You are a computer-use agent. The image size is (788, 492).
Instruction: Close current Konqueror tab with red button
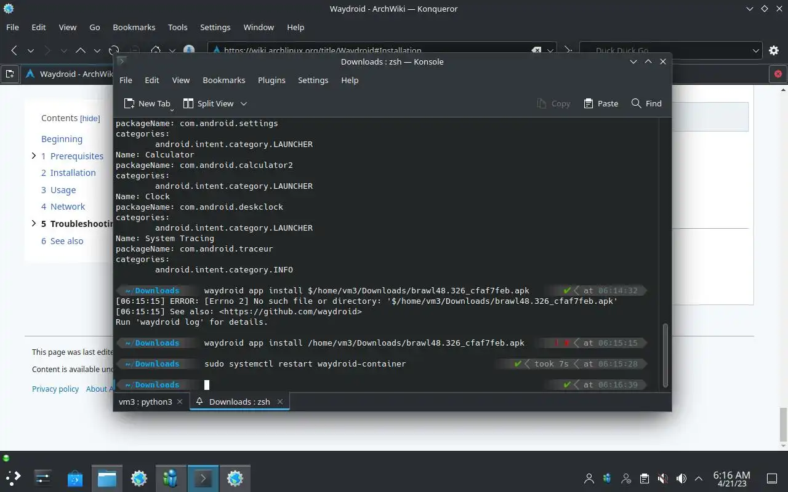click(778, 74)
